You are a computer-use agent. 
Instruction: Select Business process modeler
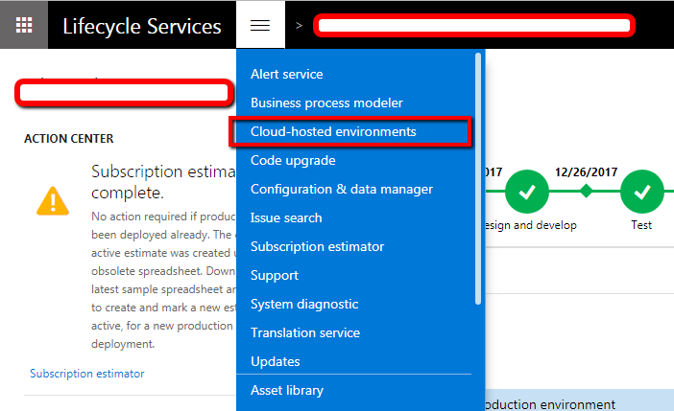coord(326,103)
